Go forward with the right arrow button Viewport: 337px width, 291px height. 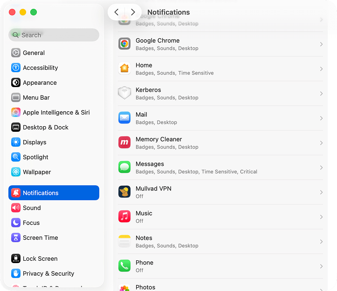click(133, 12)
